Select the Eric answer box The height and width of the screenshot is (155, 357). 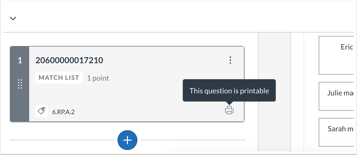(x=338, y=55)
